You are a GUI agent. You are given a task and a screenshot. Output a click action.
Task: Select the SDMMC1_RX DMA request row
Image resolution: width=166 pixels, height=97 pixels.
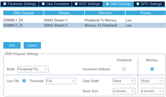tap(84, 20)
